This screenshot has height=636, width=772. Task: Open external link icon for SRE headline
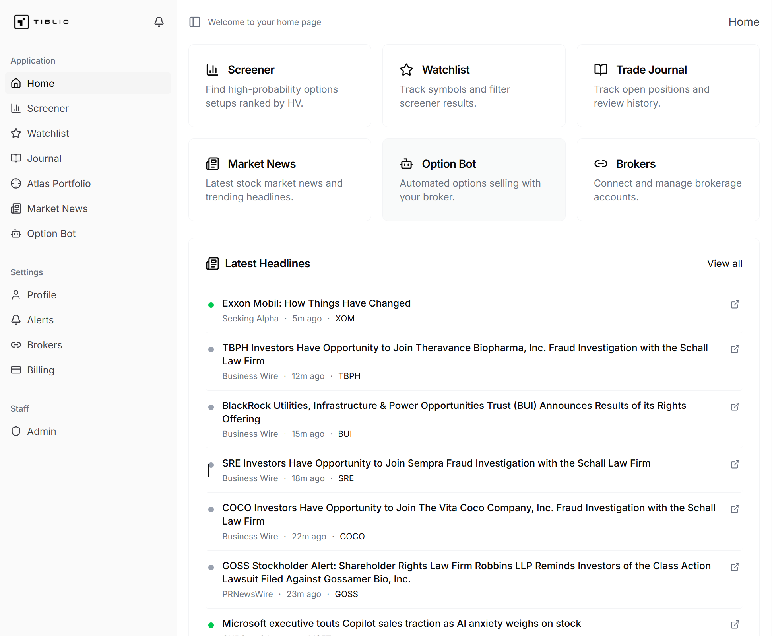(735, 464)
